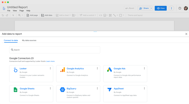Click the zoom magnifier icon
Viewport: 189px width, 104px height.
19,15
